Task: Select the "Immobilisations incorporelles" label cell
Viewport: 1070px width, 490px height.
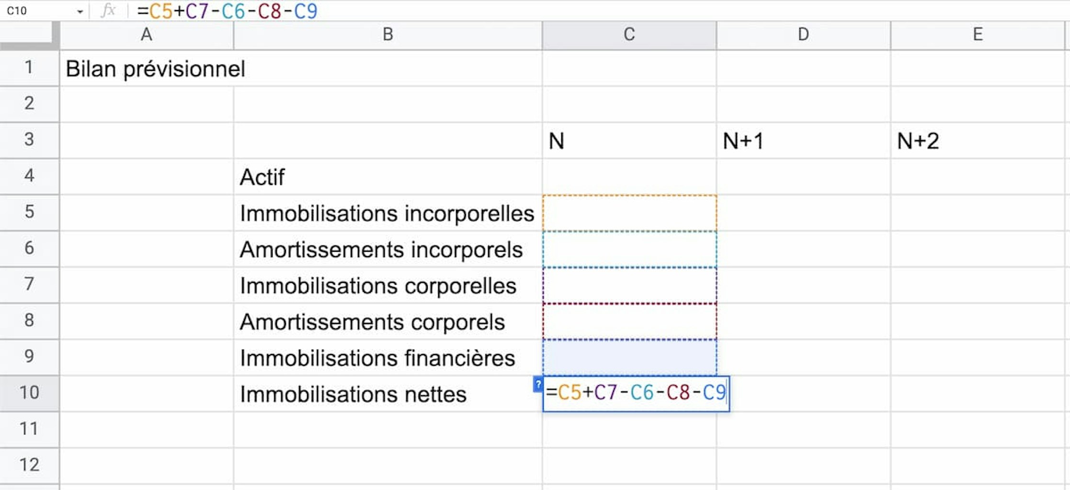Action: pyautogui.click(x=387, y=213)
